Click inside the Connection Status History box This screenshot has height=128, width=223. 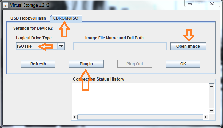click(x=140, y=99)
